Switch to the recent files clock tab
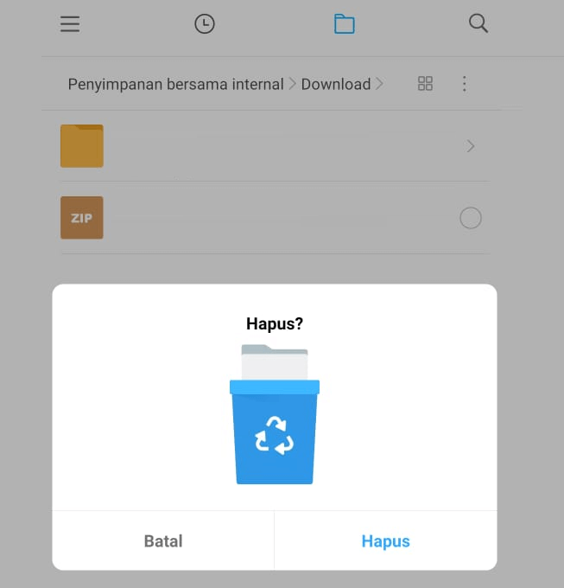564x588 pixels. click(205, 24)
